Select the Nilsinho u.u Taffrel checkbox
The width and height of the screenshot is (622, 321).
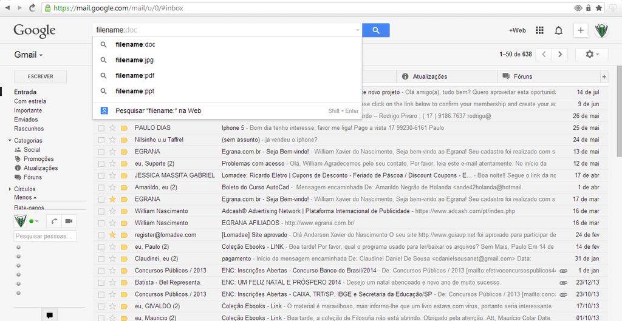coord(101,140)
